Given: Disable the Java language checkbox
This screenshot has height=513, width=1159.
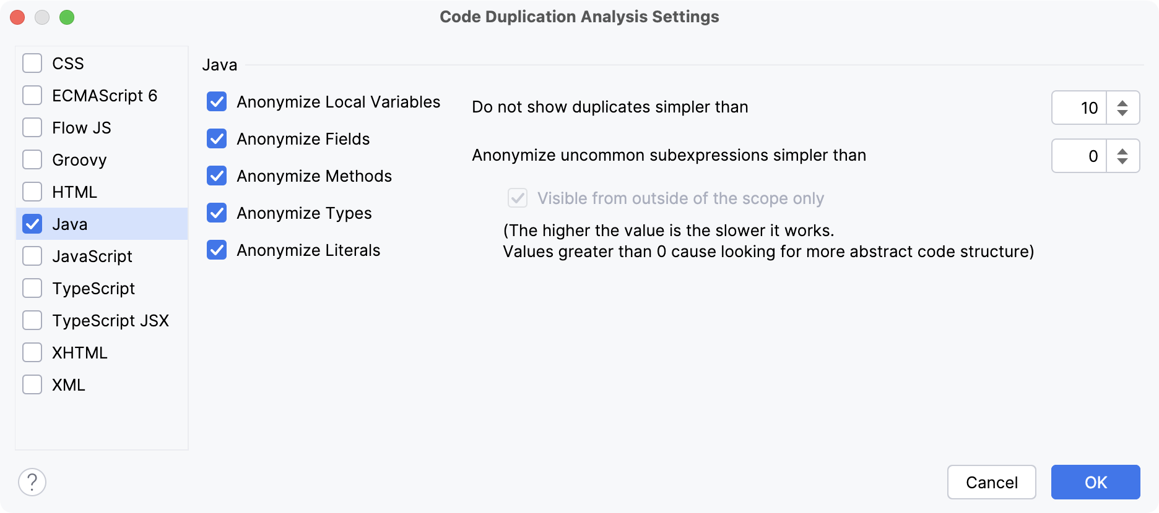Looking at the screenshot, I should click(x=32, y=224).
